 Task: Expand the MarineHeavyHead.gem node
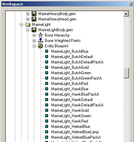click(x=28, y=19)
